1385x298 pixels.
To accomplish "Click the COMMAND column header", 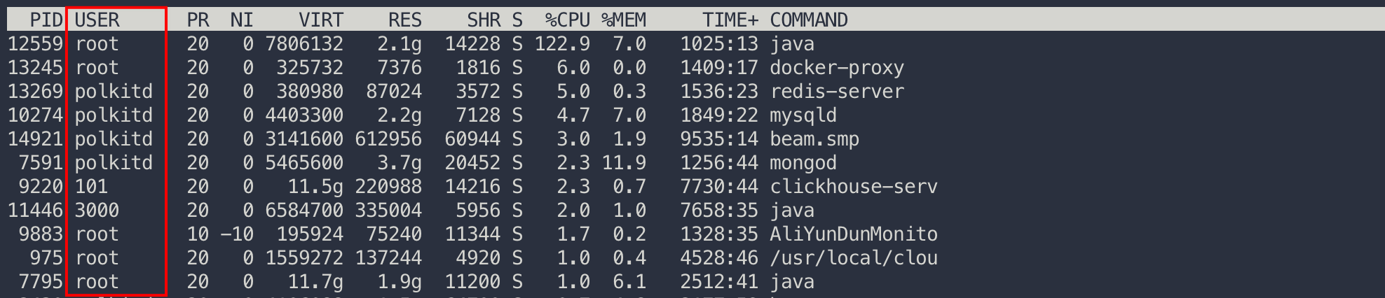I will click(x=808, y=20).
